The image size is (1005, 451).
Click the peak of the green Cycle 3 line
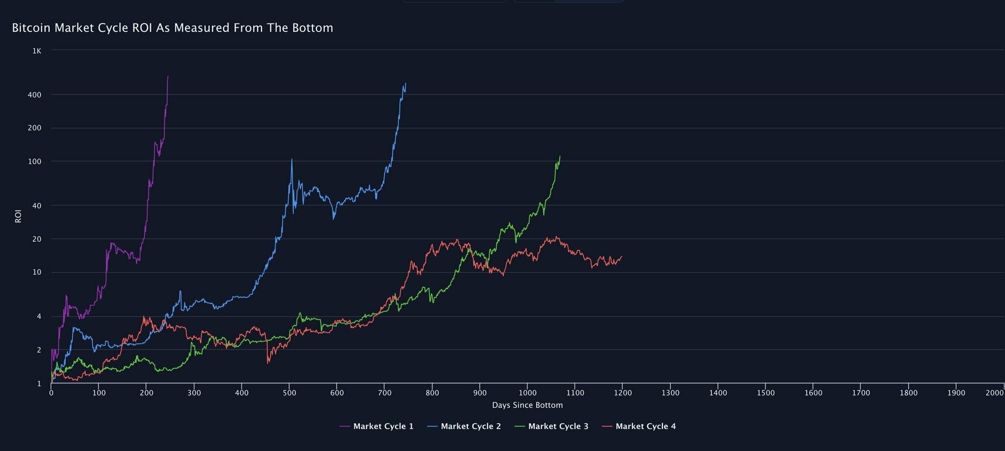[560, 157]
